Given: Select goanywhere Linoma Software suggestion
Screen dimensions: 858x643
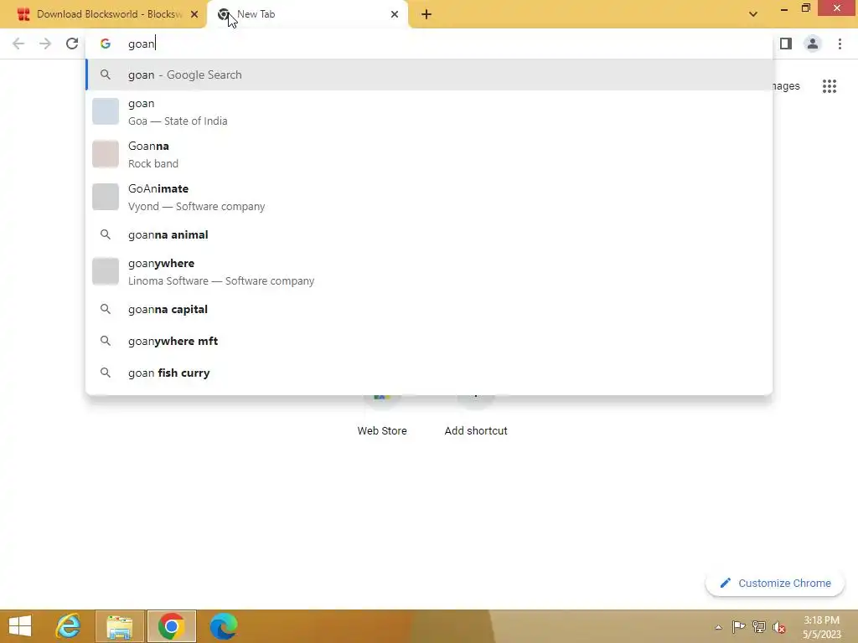Looking at the screenshot, I should tap(429, 271).
